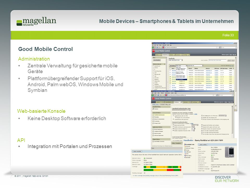Select Handheld Authentication under General Policies
Viewport: 250px width, 188px height.
(159, 115)
